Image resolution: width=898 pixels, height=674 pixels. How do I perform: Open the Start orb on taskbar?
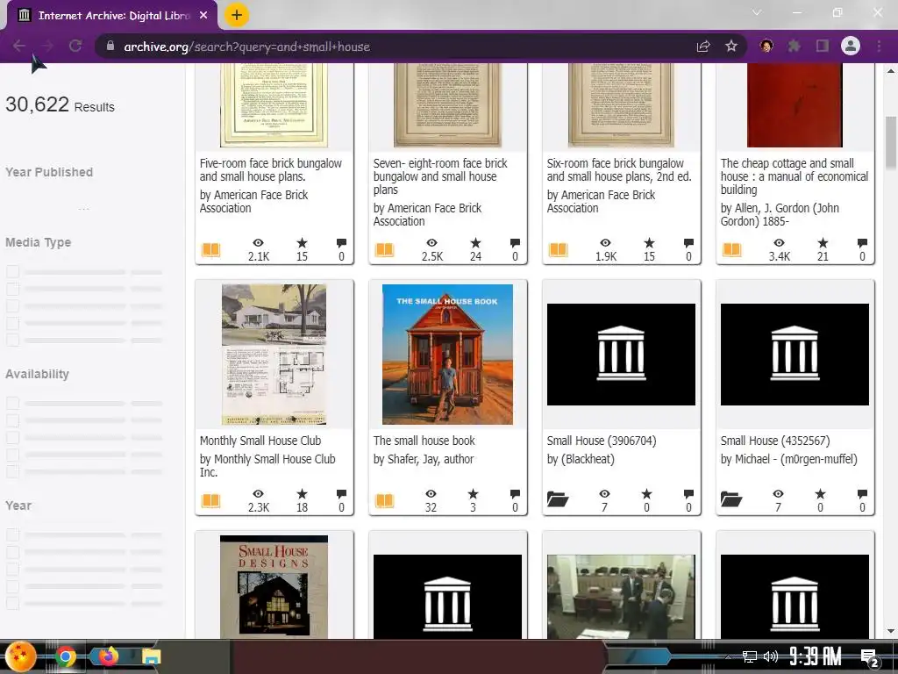21,656
